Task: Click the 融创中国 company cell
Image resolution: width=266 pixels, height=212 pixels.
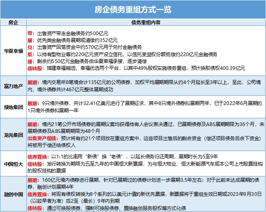Action: tap(13, 194)
